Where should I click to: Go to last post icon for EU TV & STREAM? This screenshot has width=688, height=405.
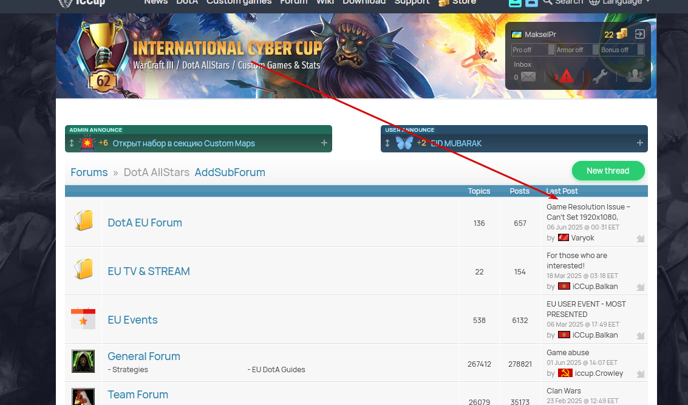point(641,287)
